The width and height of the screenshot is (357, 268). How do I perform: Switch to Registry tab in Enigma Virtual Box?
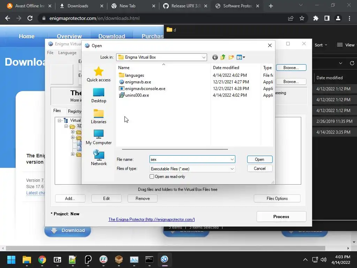click(75, 111)
